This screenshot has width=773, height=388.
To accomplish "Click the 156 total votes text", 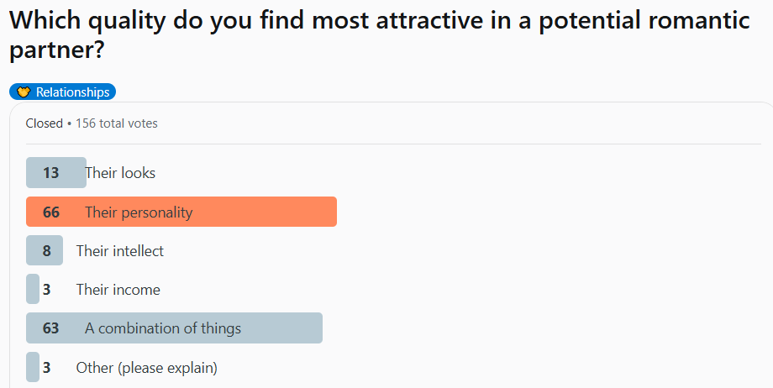I will point(117,123).
